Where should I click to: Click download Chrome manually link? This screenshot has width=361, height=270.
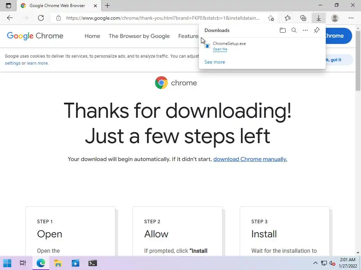(250, 159)
